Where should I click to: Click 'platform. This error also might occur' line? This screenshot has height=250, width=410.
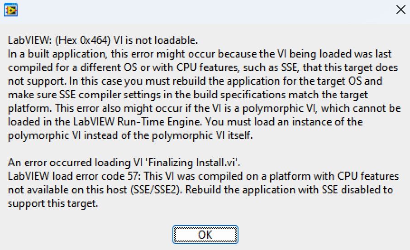95,108
